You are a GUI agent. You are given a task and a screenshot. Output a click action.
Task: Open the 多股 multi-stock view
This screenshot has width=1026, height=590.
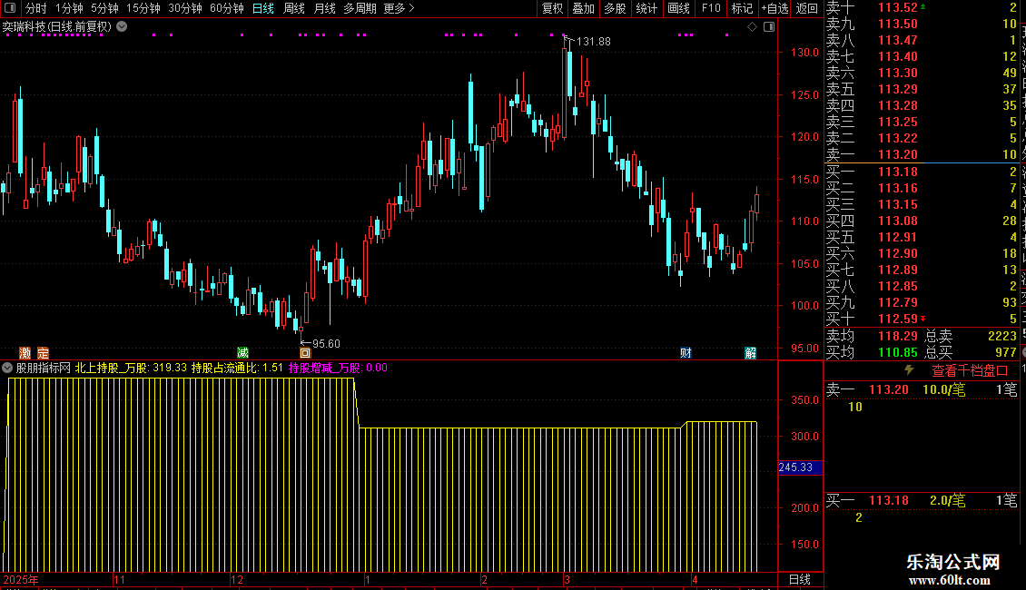615,8
